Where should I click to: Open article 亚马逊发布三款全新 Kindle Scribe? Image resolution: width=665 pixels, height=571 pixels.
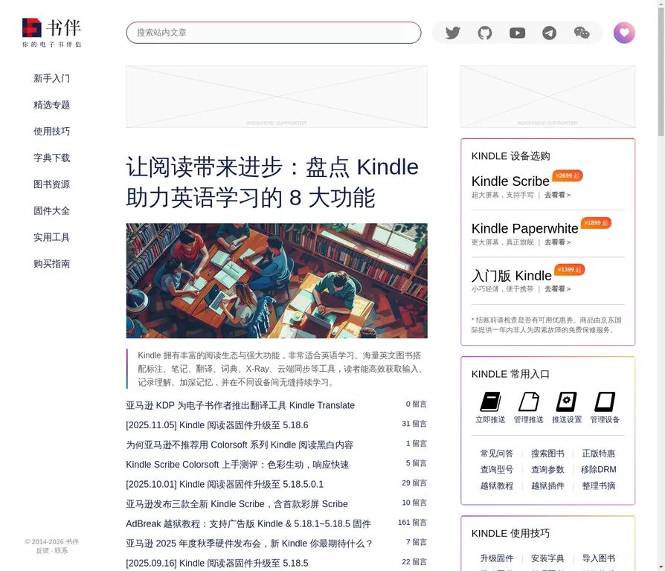pyautogui.click(x=237, y=504)
